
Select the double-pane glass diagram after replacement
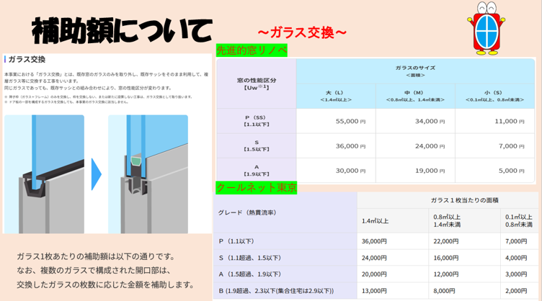(148, 174)
